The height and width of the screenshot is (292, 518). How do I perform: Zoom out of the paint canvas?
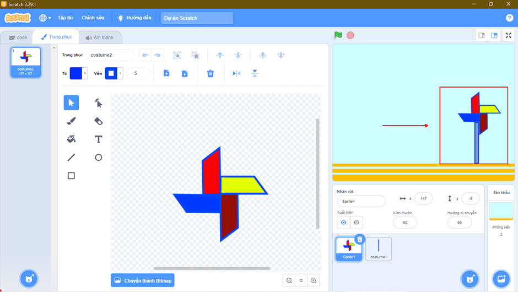(x=289, y=280)
